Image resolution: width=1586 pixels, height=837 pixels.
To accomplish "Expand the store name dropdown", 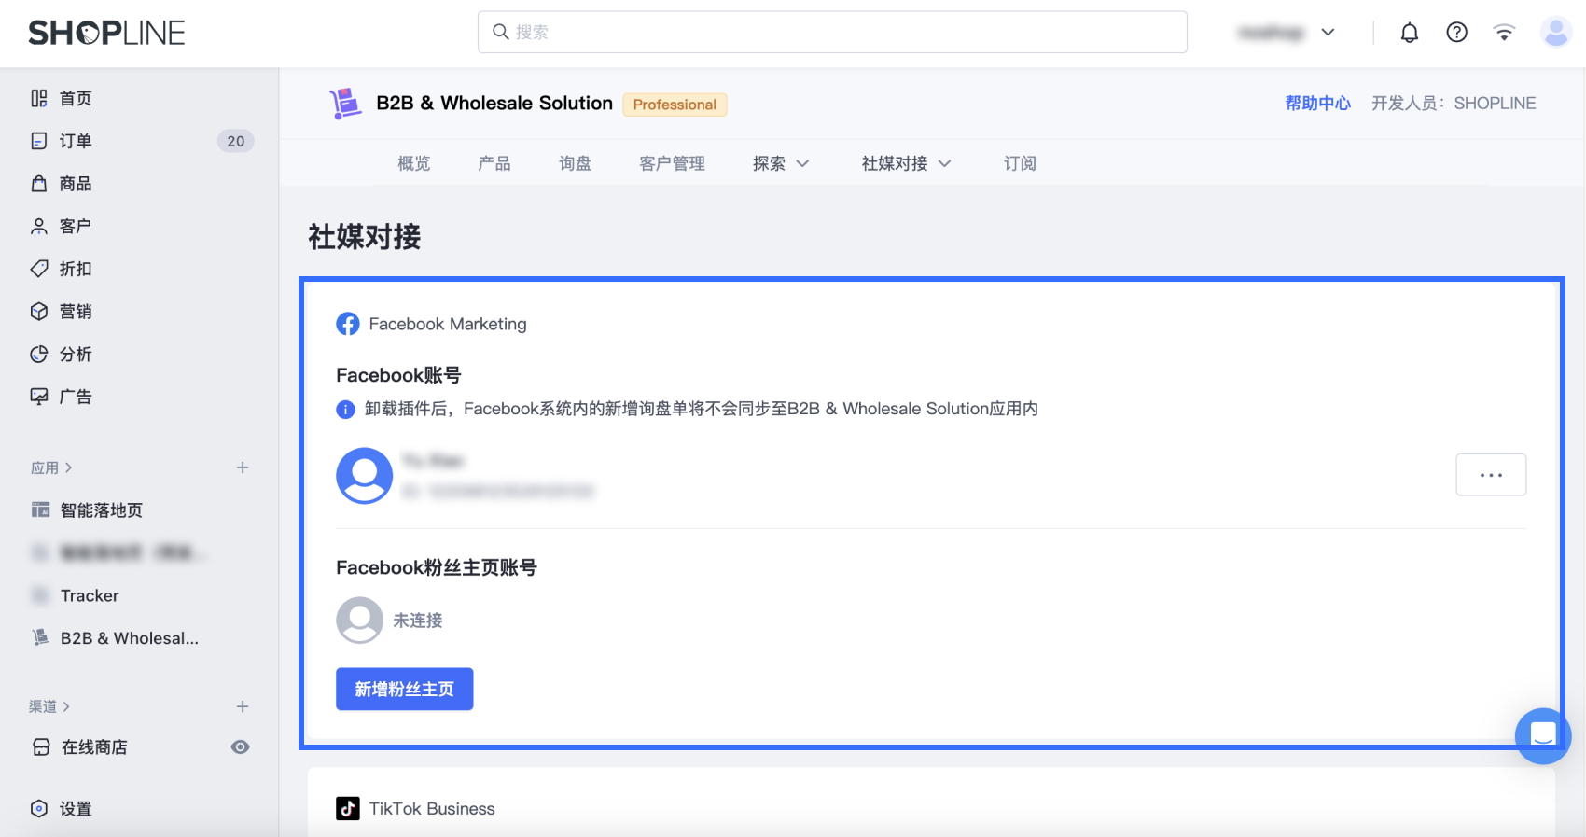I will point(1329,33).
